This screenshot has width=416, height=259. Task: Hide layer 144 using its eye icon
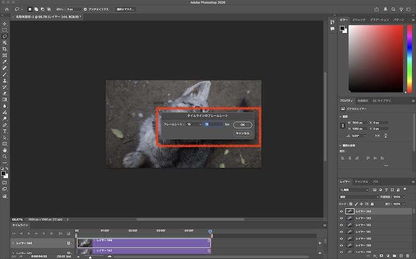tap(341, 211)
